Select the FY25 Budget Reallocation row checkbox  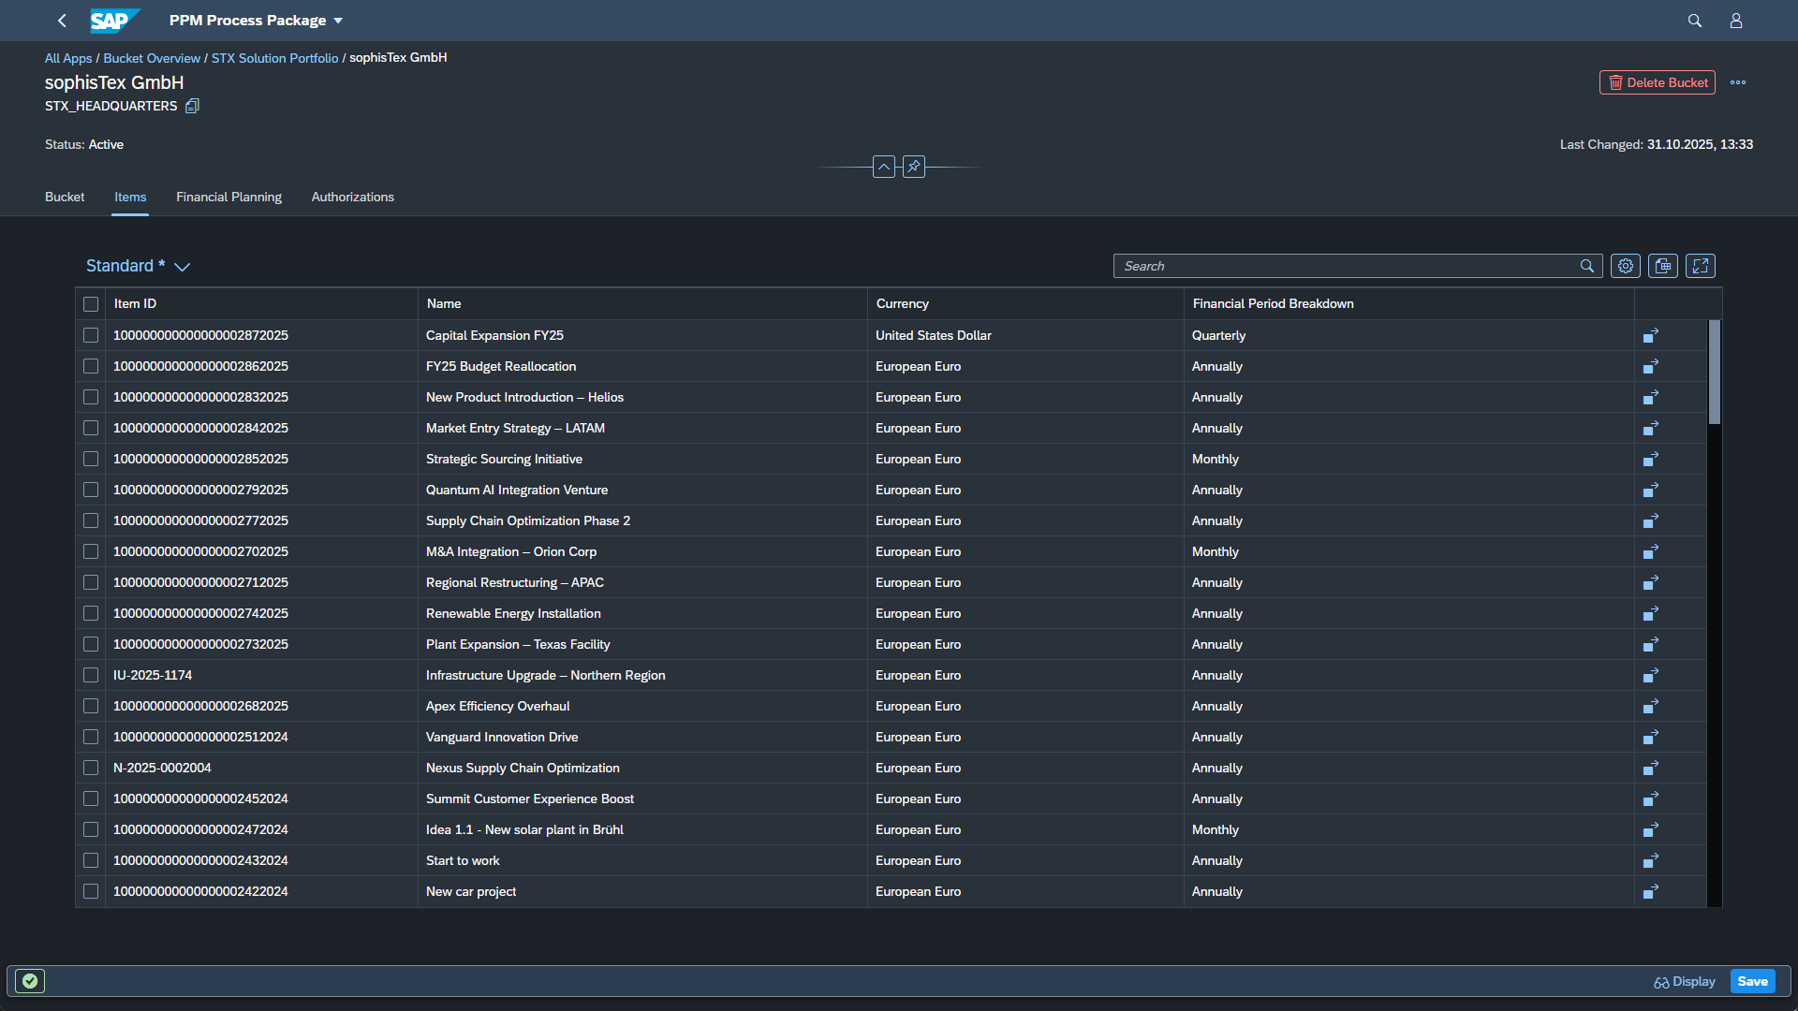(x=91, y=366)
